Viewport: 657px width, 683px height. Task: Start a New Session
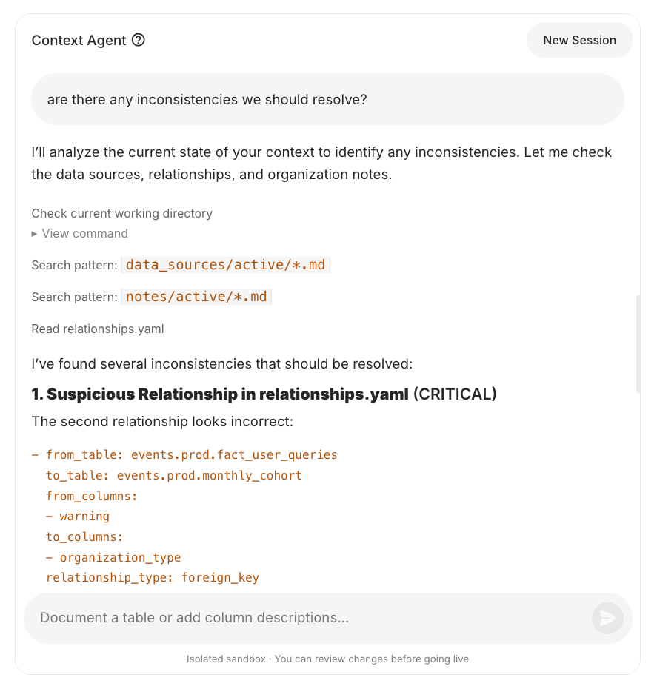click(x=579, y=40)
